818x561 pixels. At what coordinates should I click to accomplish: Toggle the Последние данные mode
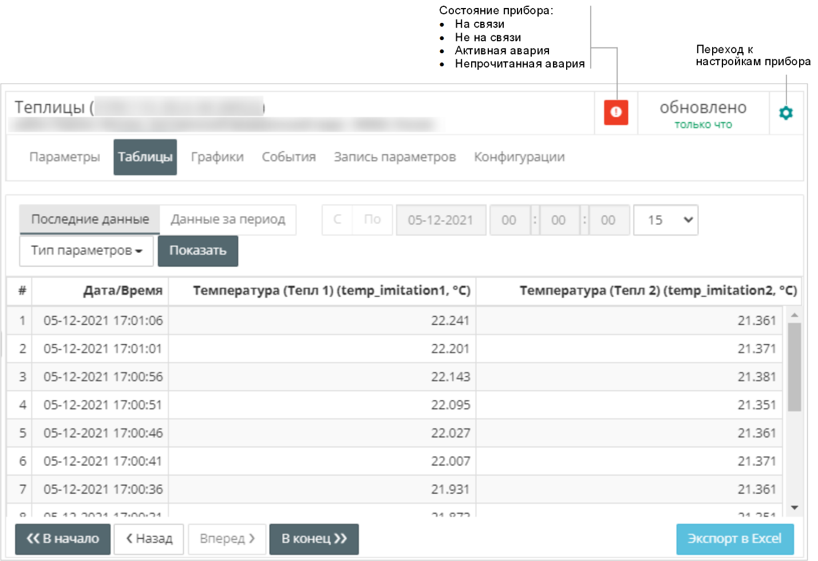pos(90,220)
